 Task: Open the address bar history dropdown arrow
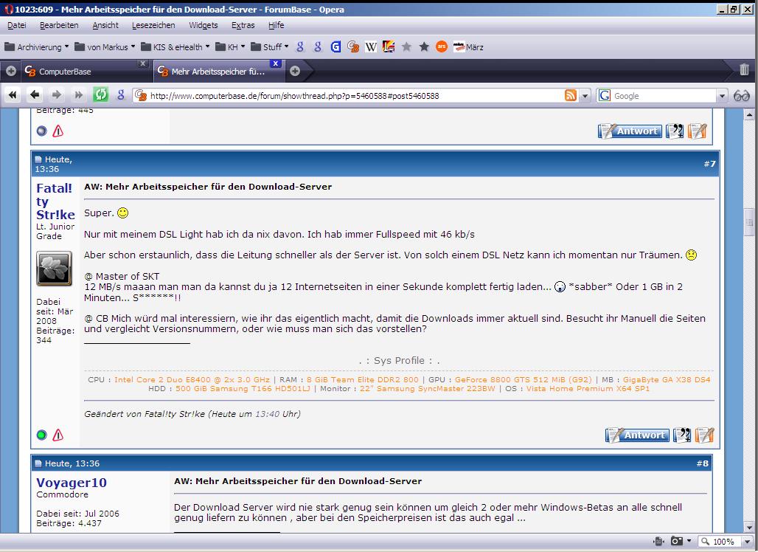585,96
